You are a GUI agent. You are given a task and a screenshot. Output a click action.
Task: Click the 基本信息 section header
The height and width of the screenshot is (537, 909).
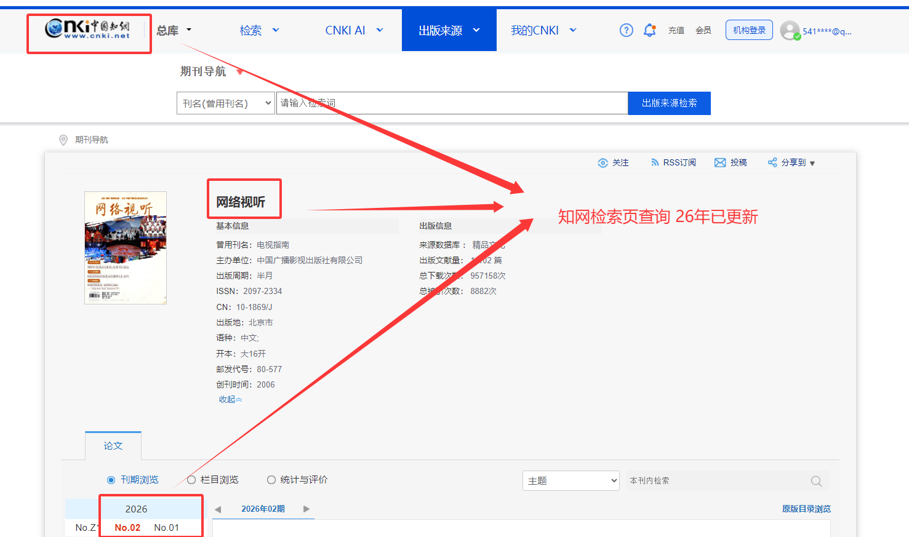(232, 226)
